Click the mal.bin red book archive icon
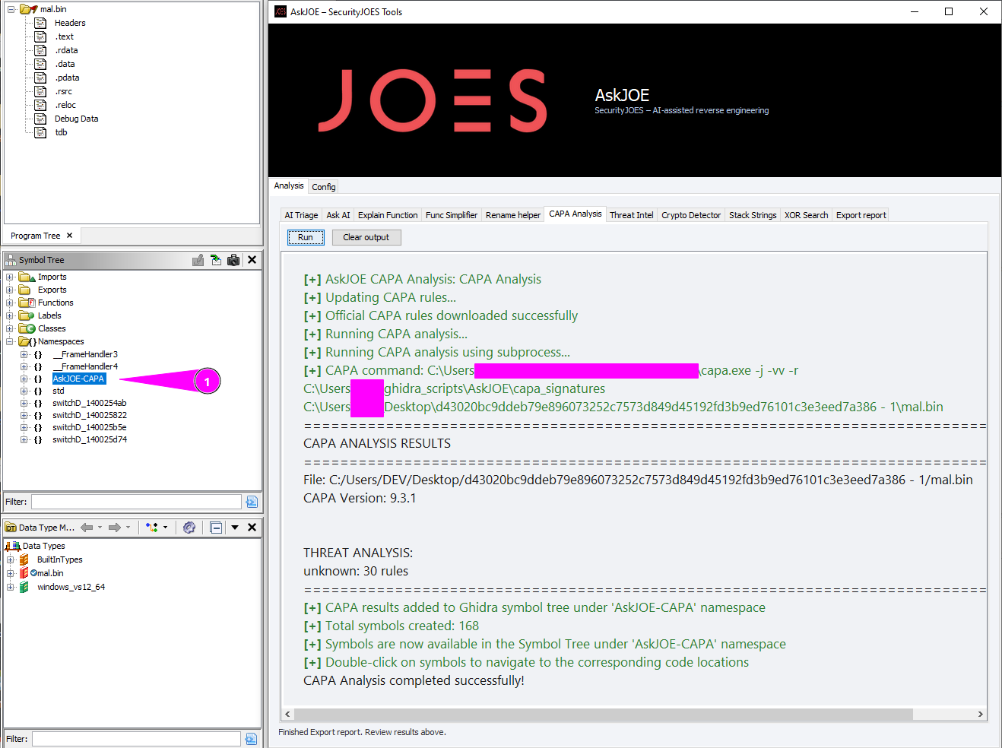 point(24,573)
